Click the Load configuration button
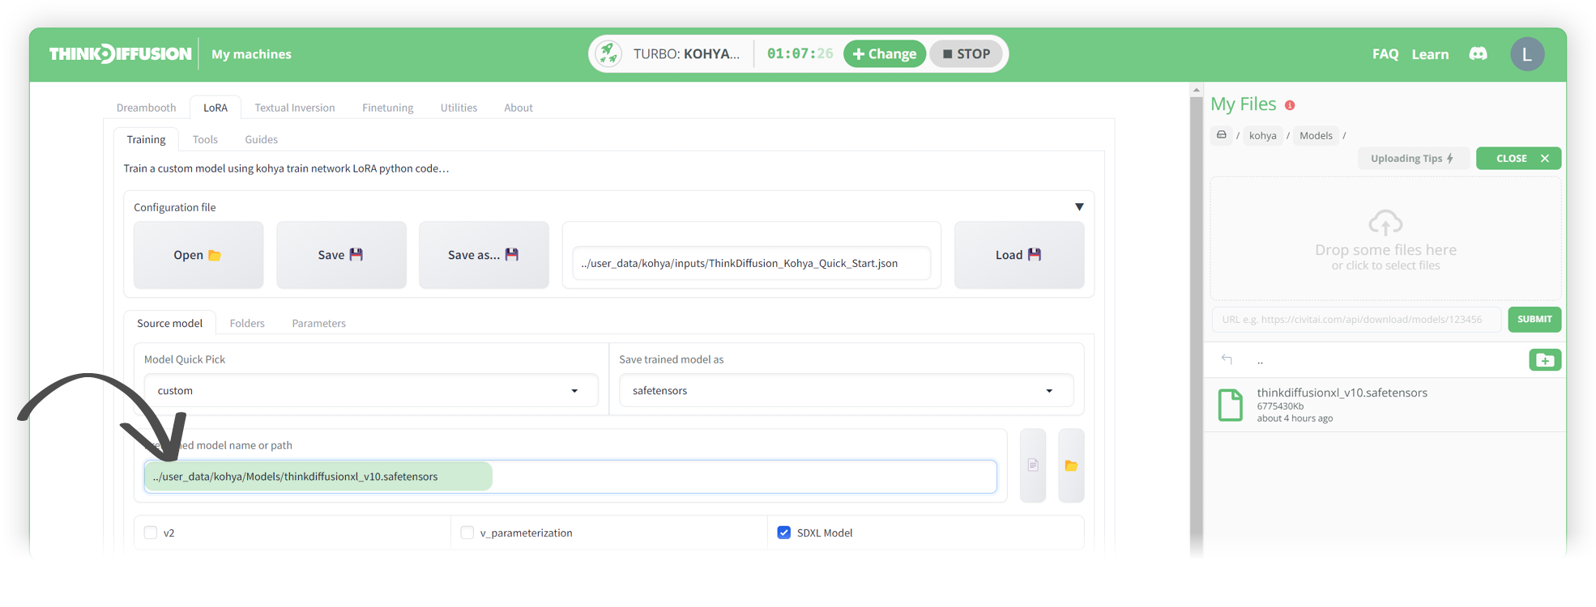Viewport: 1596px width, 607px height. pos(1019,255)
